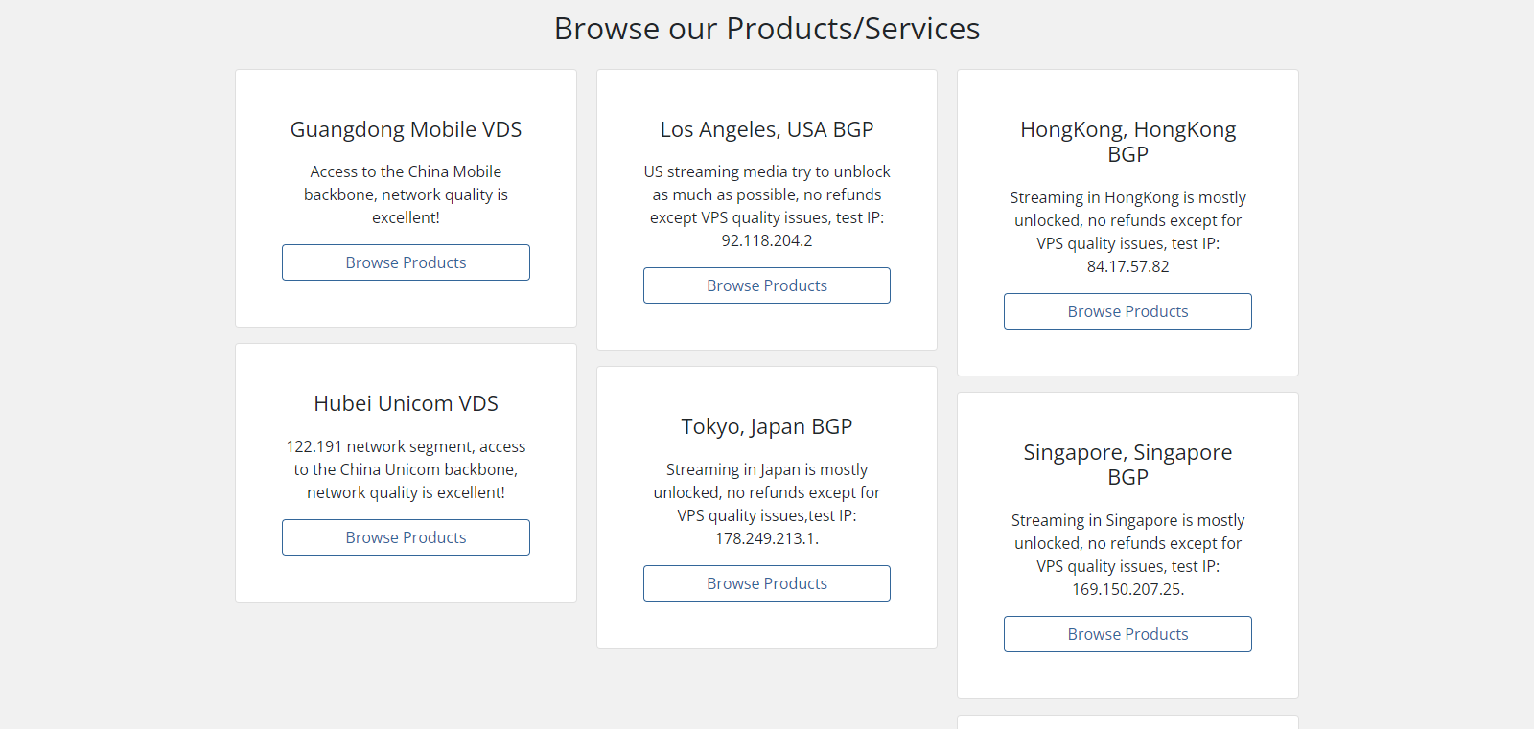Image resolution: width=1534 pixels, height=729 pixels.
Task: Click the test IP 169.150.207.25 text
Action: pyautogui.click(x=1127, y=589)
